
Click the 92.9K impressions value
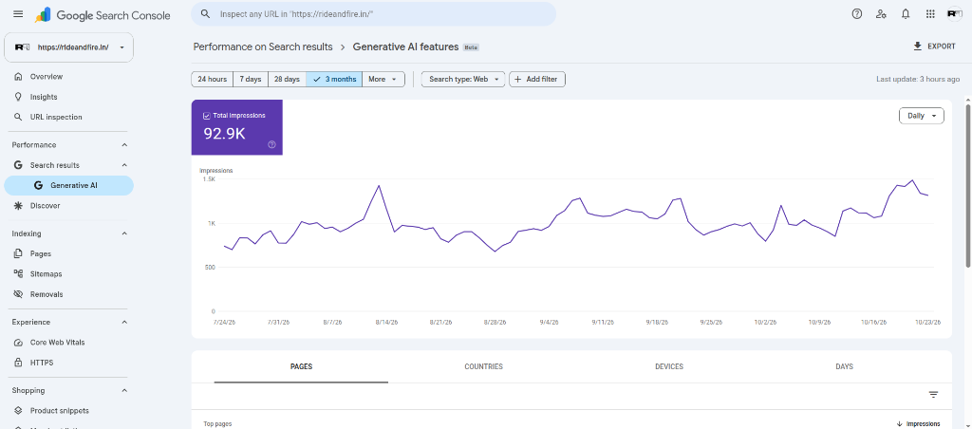pos(225,132)
